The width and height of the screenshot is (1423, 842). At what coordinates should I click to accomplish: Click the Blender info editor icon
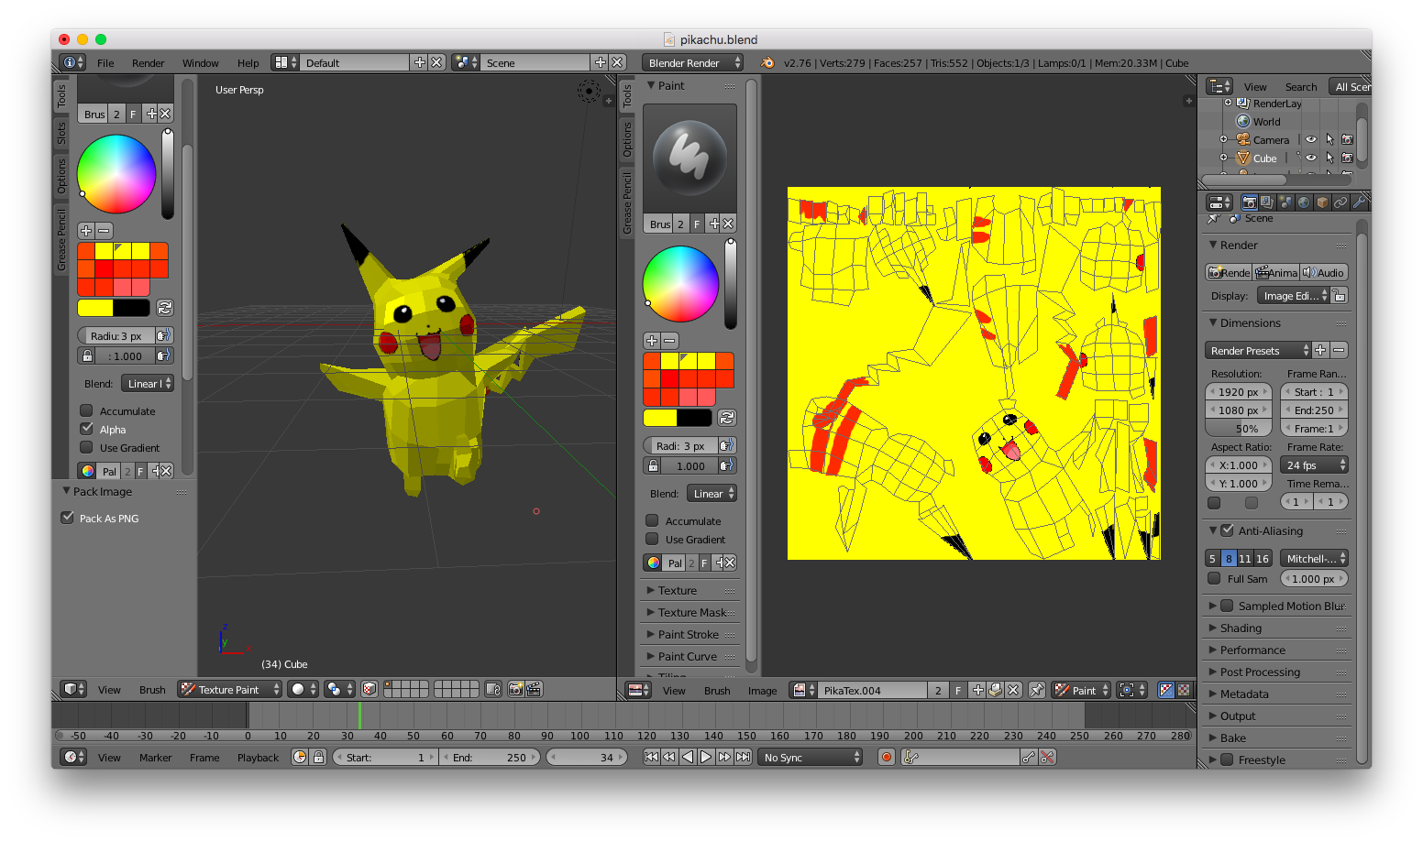tap(72, 62)
